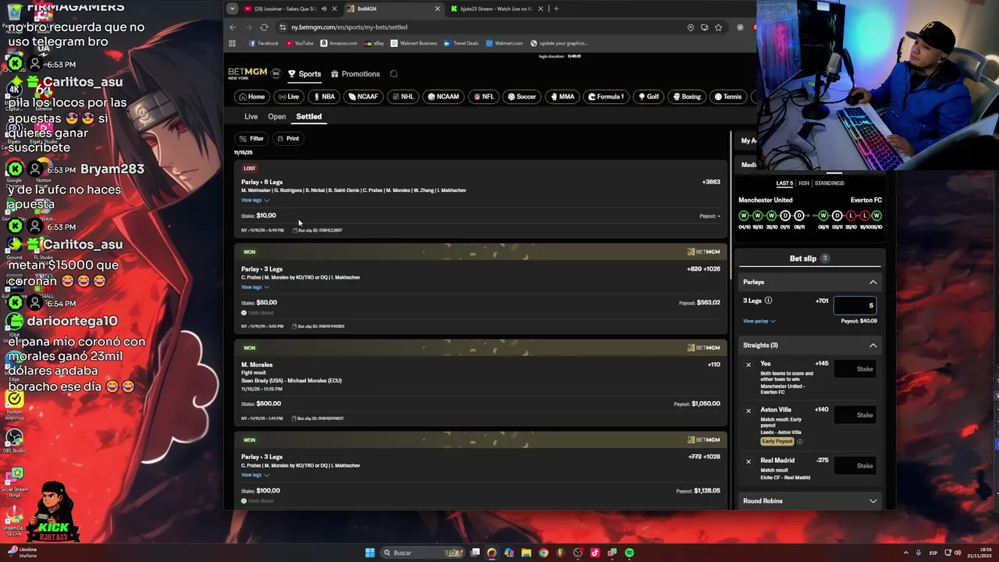Click the search magnifier next to Promotions
This screenshot has width=999, height=562.
pyautogui.click(x=393, y=74)
